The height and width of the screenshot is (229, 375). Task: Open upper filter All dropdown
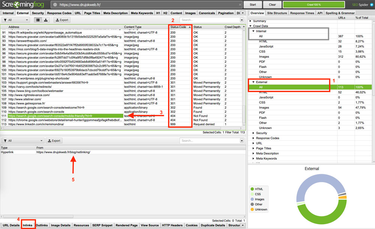[16, 20]
